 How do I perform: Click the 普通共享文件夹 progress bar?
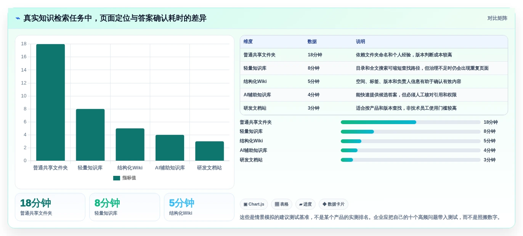click(411, 122)
